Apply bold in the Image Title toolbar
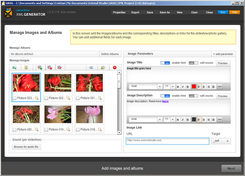The image size is (245, 176). [x=178, y=87]
